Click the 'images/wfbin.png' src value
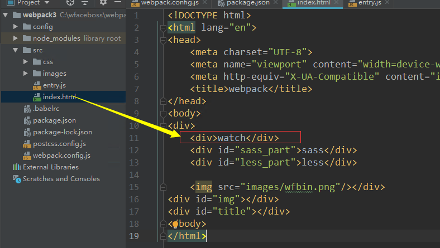The height and width of the screenshot is (248, 440). [x=290, y=187]
